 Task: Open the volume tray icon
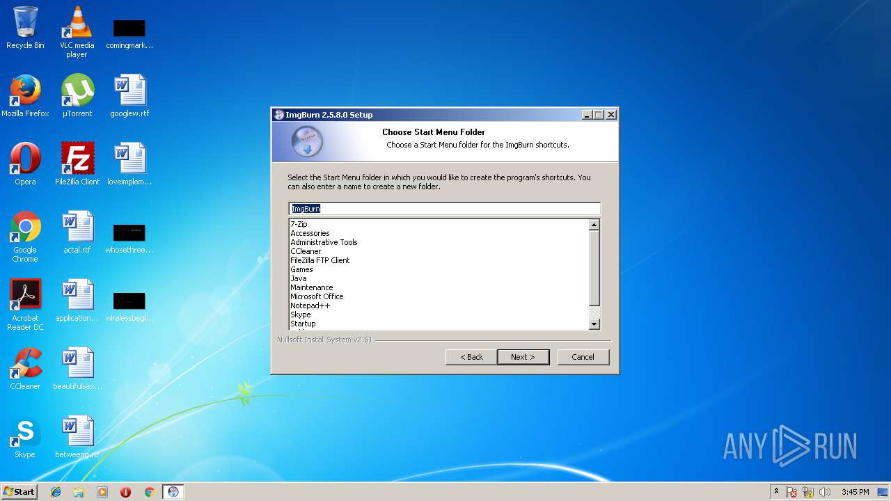[x=825, y=492]
